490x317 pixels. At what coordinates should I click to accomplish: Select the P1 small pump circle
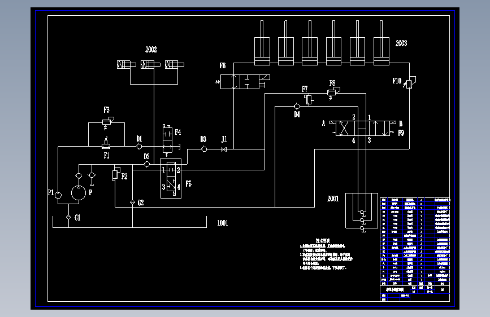coord(58,195)
